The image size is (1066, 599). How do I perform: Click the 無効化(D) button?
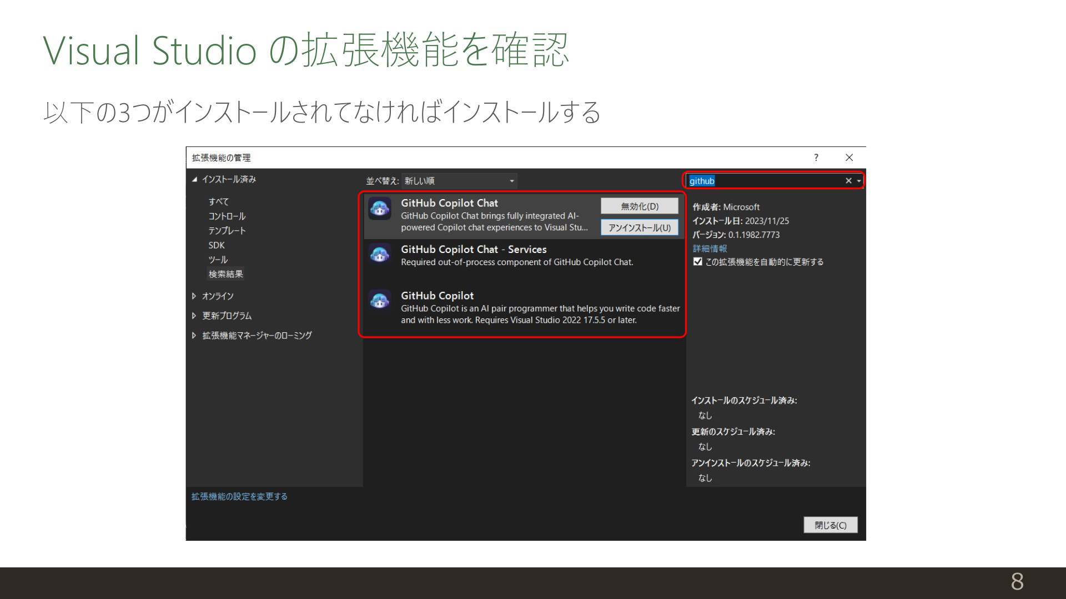tap(640, 206)
